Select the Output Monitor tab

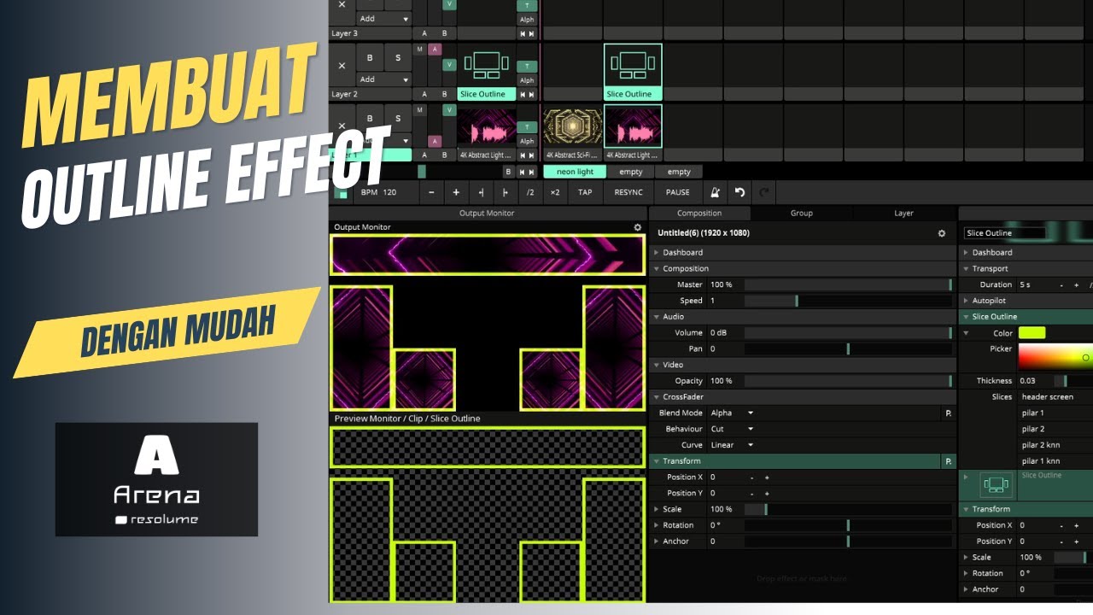point(487,214)
